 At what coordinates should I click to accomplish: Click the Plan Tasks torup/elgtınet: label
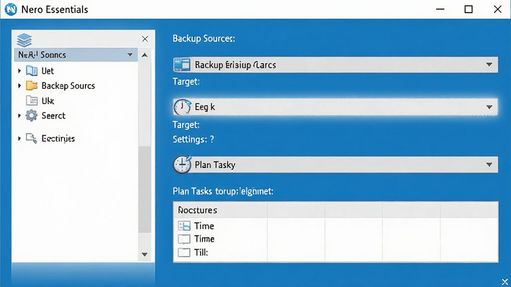(x=223, y=191)
